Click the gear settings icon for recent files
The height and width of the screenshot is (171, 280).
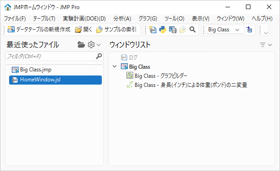91,45
